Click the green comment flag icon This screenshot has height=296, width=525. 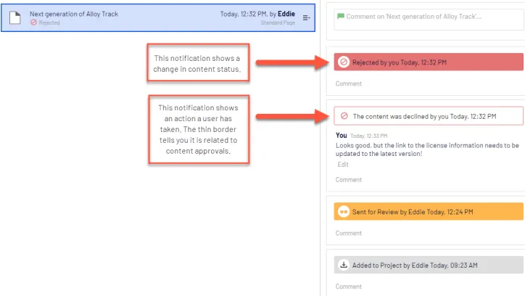341,16
